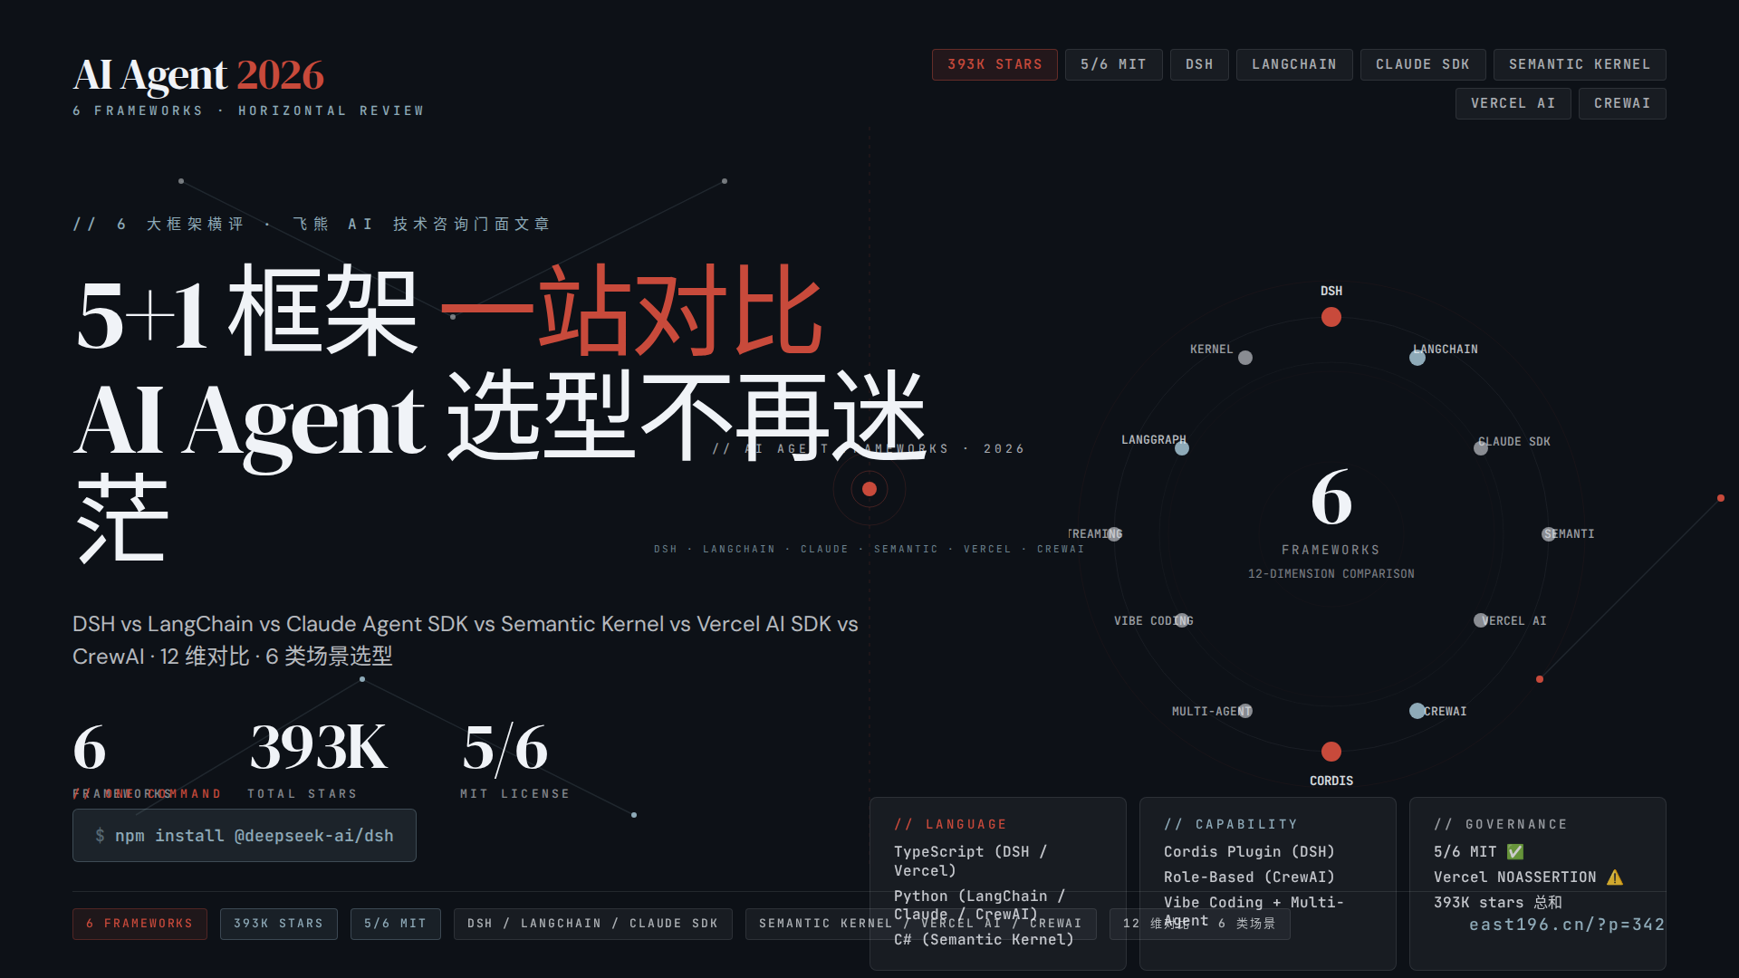Click the VIBE CODING orbit node
This screenshot has height=978, width=1739.
point(1182,620)
